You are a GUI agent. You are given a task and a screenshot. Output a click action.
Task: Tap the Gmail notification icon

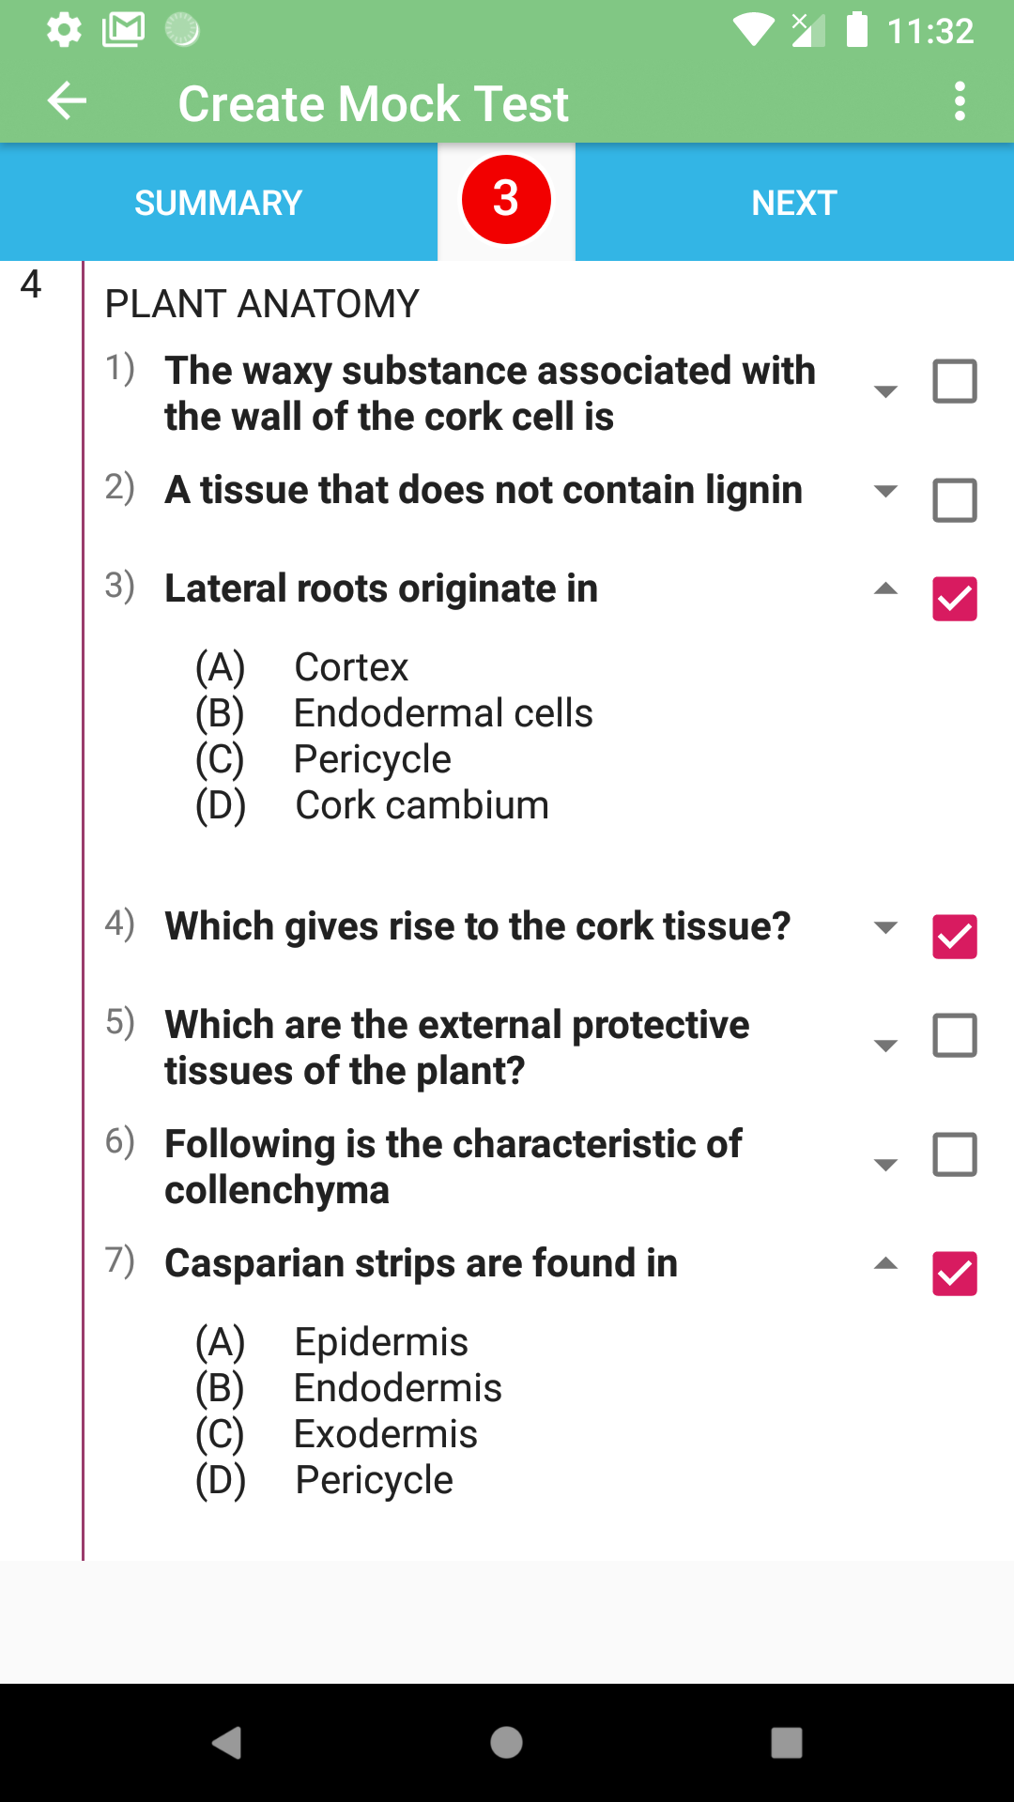click(x=123, y=30)
